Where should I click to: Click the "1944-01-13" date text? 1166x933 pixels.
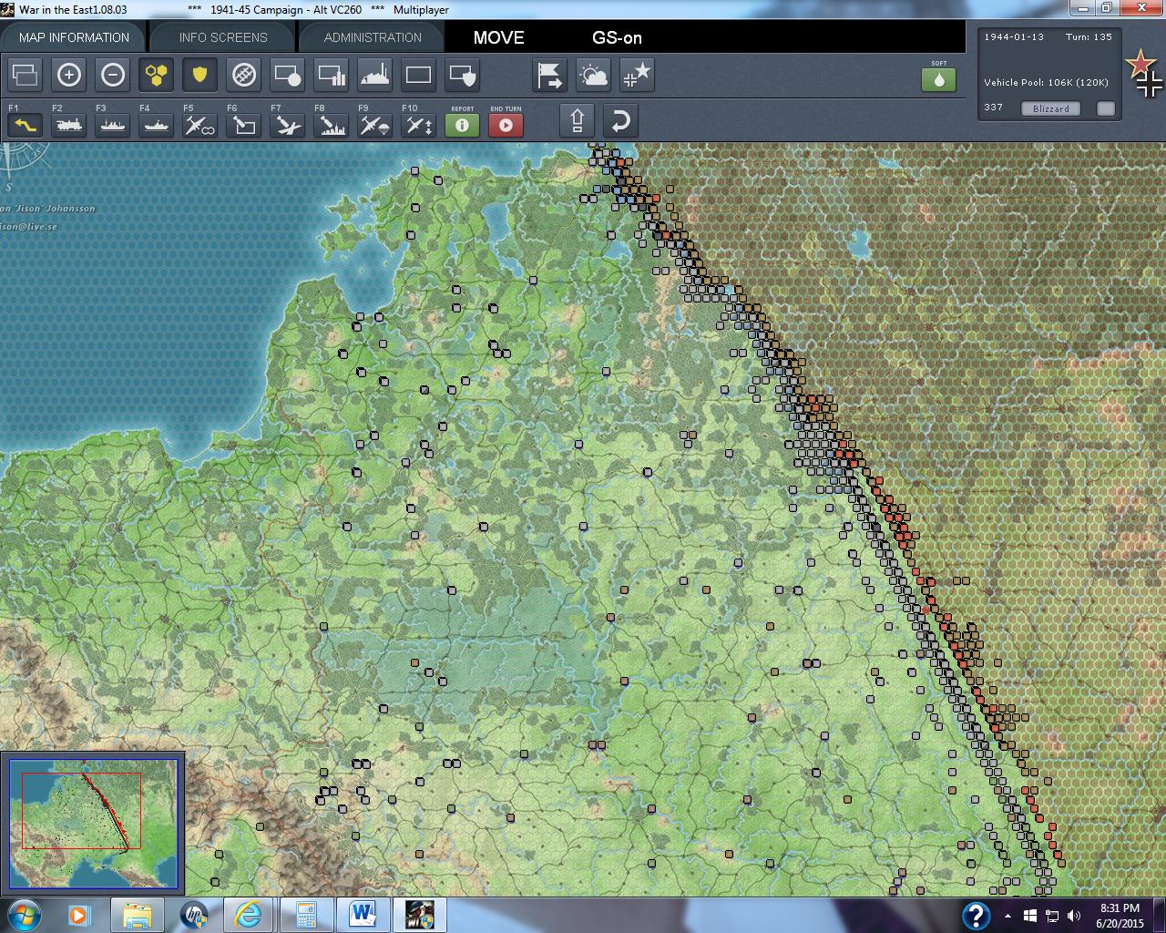(1014, 37)
